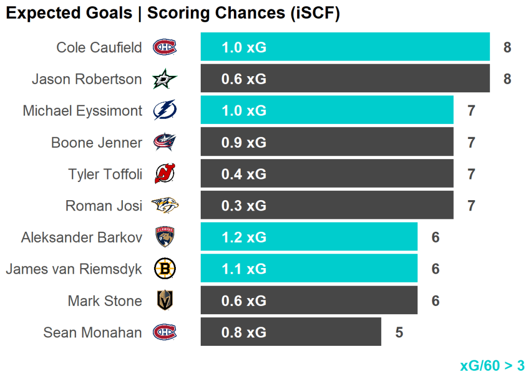Select Jason Robertson's gray 0.6 xG bar
Image resolution: width=531 pixels, height=379 pixels.
[345, 79]
